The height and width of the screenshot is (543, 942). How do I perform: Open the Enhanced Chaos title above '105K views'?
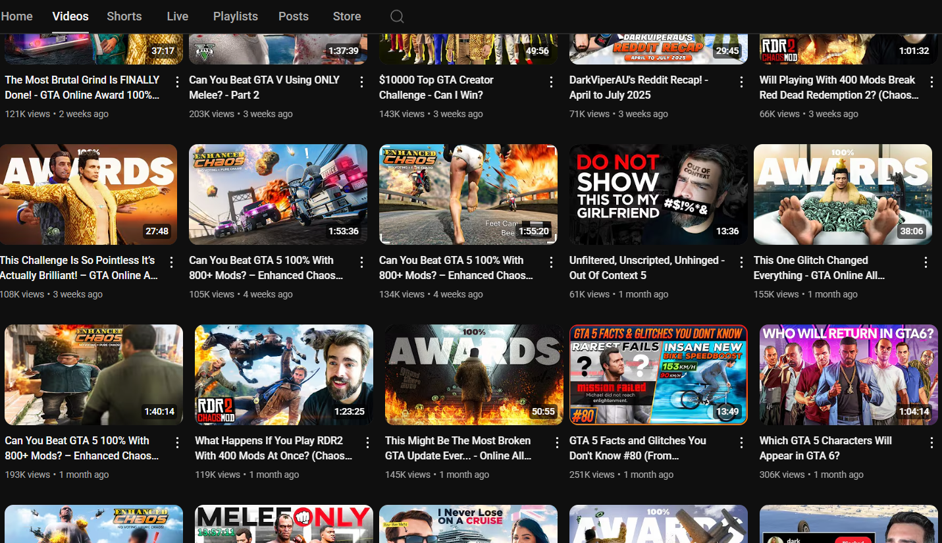(266, 268)
